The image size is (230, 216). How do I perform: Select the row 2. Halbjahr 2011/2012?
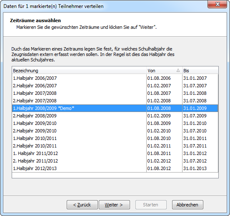[115, 161]
